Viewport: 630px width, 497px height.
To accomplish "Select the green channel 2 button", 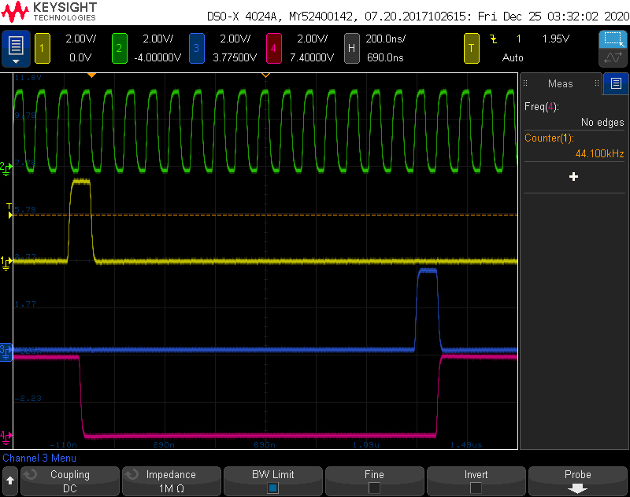I will pos(120,48).
